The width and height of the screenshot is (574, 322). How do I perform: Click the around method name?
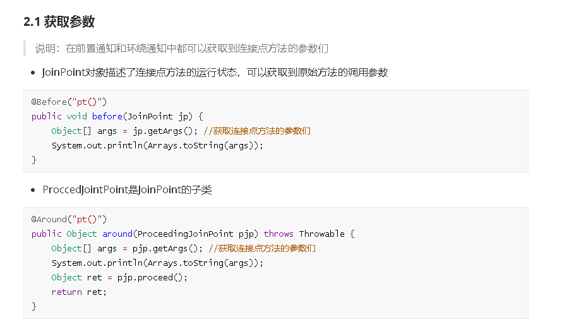coord(117,234)
